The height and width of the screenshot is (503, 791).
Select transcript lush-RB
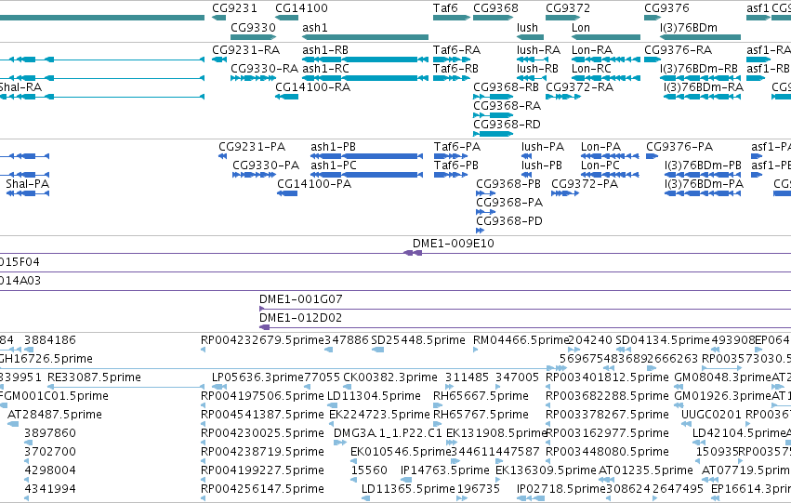(x=537, y=69)
